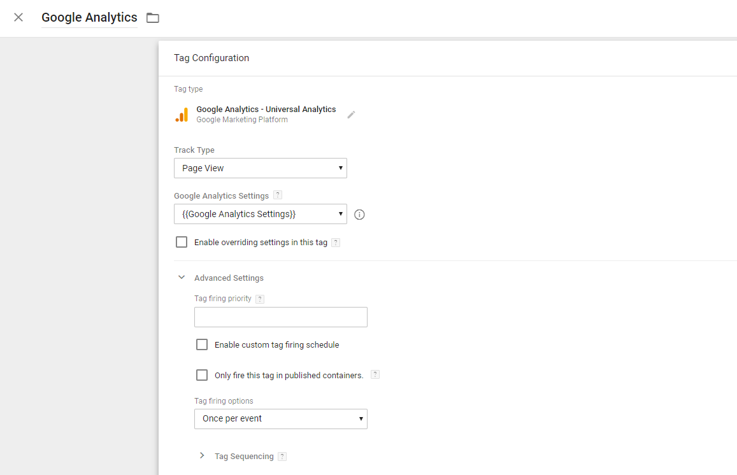737x475 pixels.
Task: Show help for published containers option
Action: click(375, 374)
